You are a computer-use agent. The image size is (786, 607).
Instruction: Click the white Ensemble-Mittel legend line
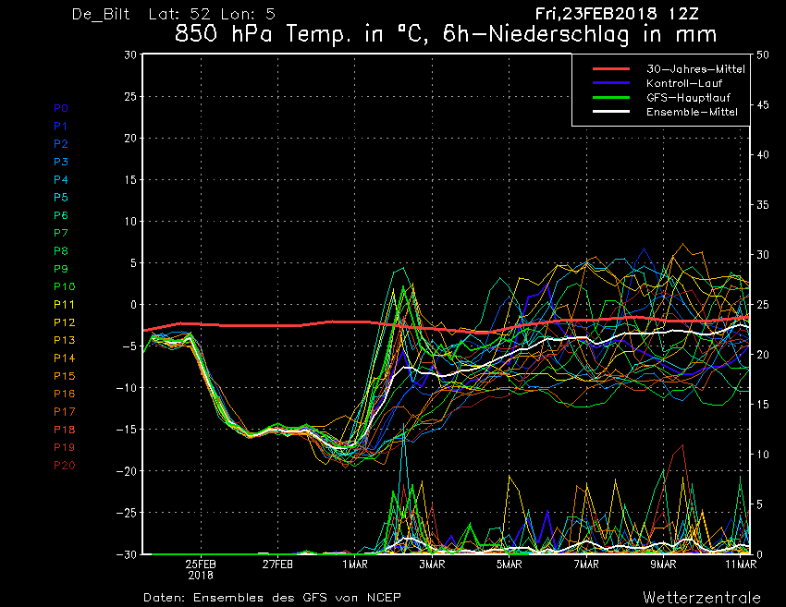pos(611,111)
